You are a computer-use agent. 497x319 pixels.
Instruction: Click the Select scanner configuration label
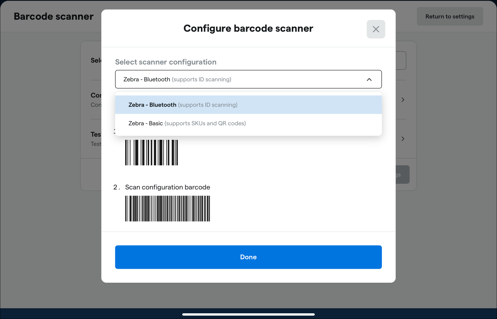pyautogui.click(x=166, y=62)
